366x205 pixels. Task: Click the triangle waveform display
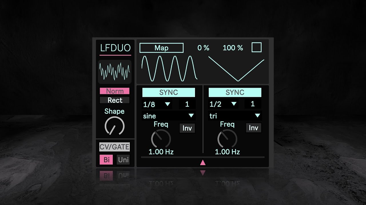[236, 68]
